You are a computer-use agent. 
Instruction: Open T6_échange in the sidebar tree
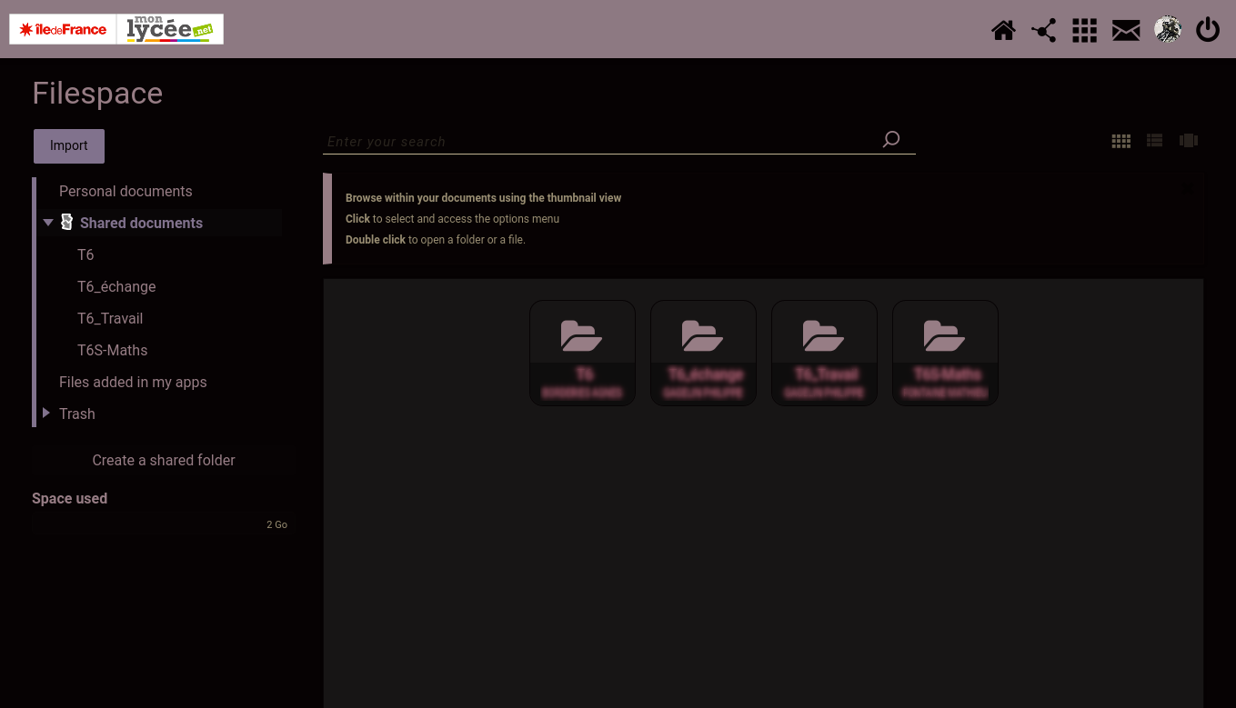tap(116, 286)
